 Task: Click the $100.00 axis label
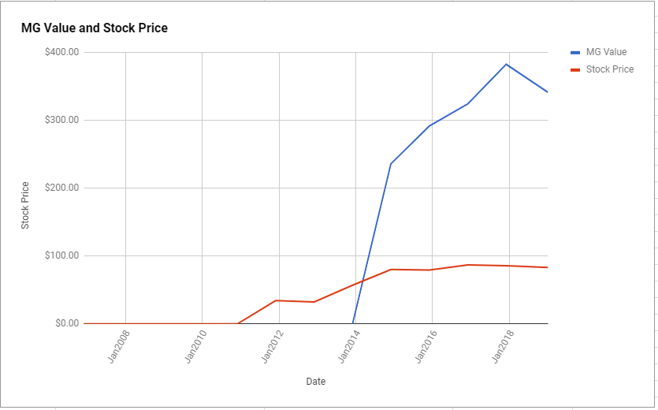pyautogui.click(x=62, y=255)
